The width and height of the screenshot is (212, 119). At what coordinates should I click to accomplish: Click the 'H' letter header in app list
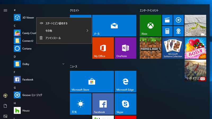pos(15,103)
